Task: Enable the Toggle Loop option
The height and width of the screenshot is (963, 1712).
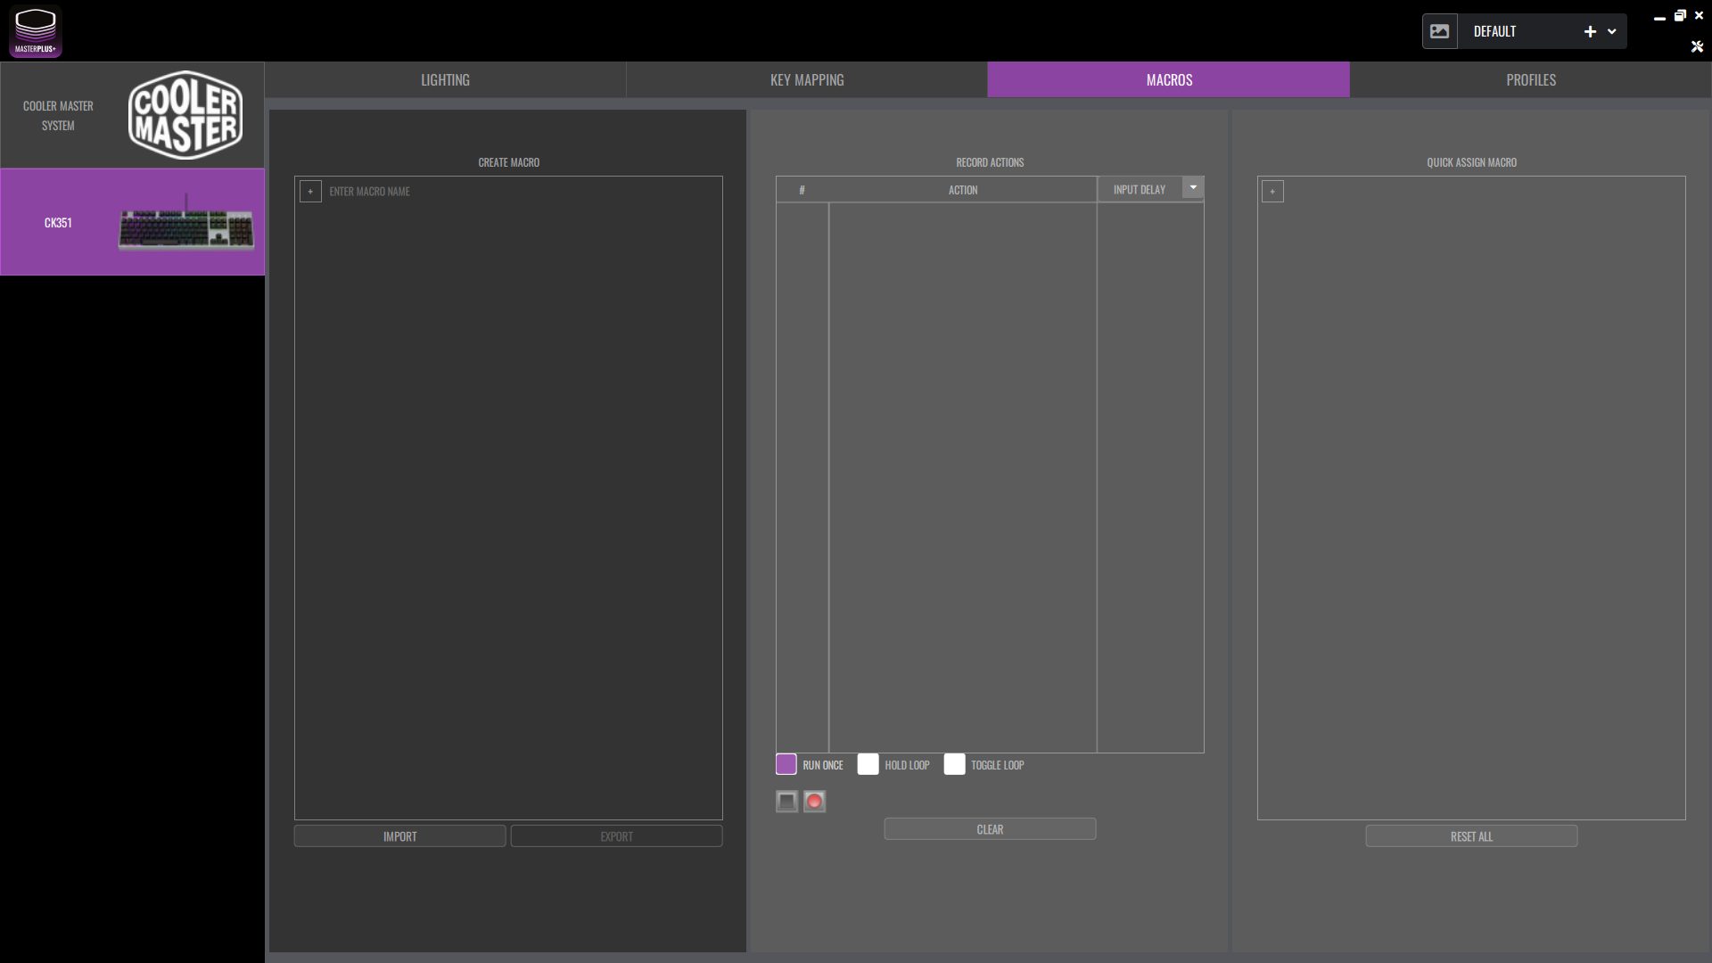Action: pos(954,764)
